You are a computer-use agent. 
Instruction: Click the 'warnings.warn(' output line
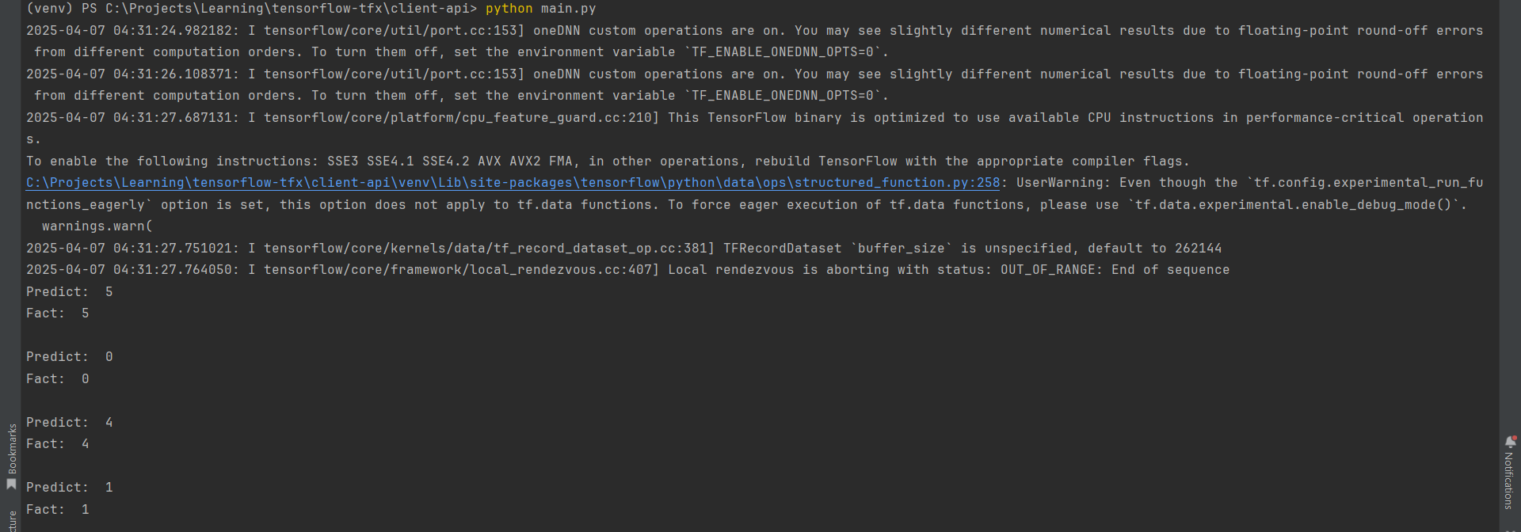pyautogui.click(x=97, y=226)
